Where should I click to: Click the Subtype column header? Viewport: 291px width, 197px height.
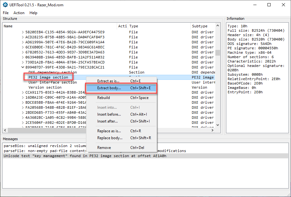coord(203,26)
